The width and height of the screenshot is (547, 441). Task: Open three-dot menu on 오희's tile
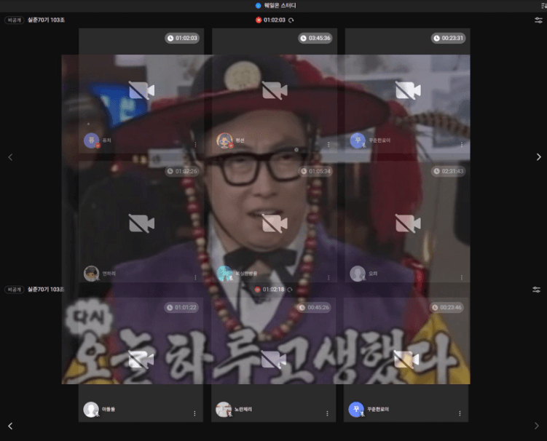(462, 277)
